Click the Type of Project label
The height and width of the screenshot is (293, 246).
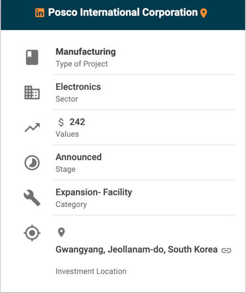coord(82,64)
